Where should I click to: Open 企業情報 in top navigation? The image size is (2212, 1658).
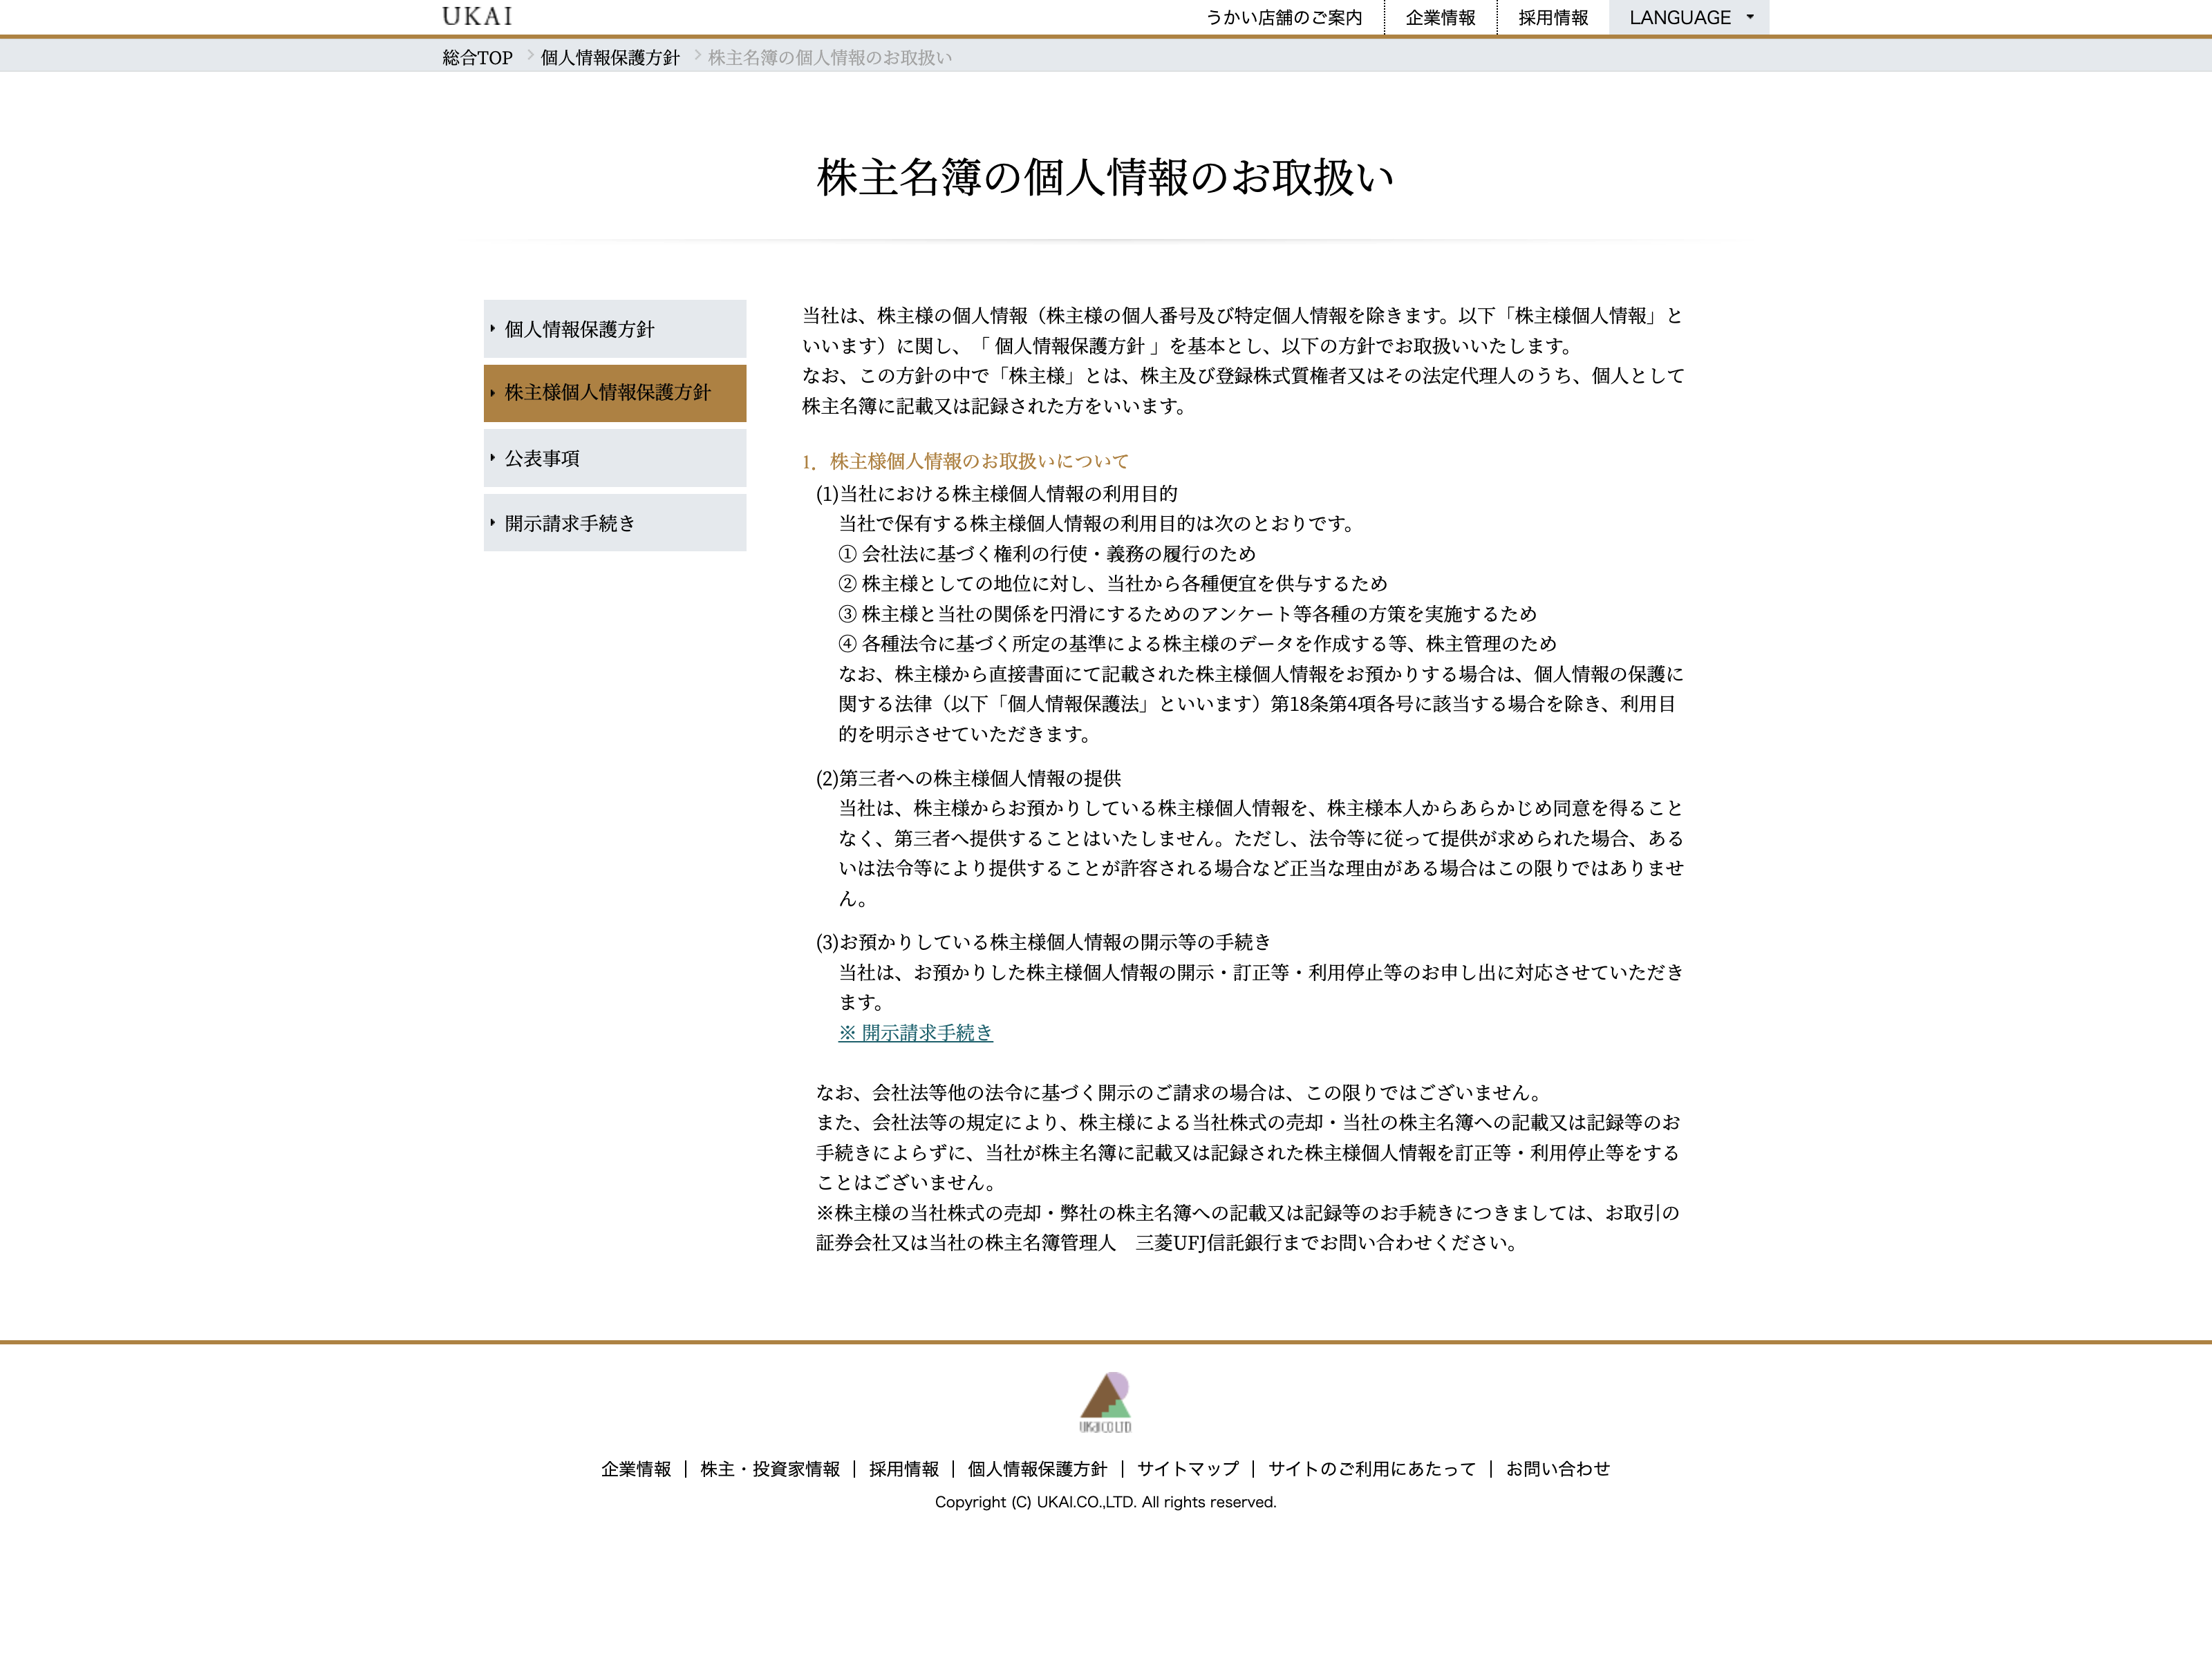coord(1440,17)
